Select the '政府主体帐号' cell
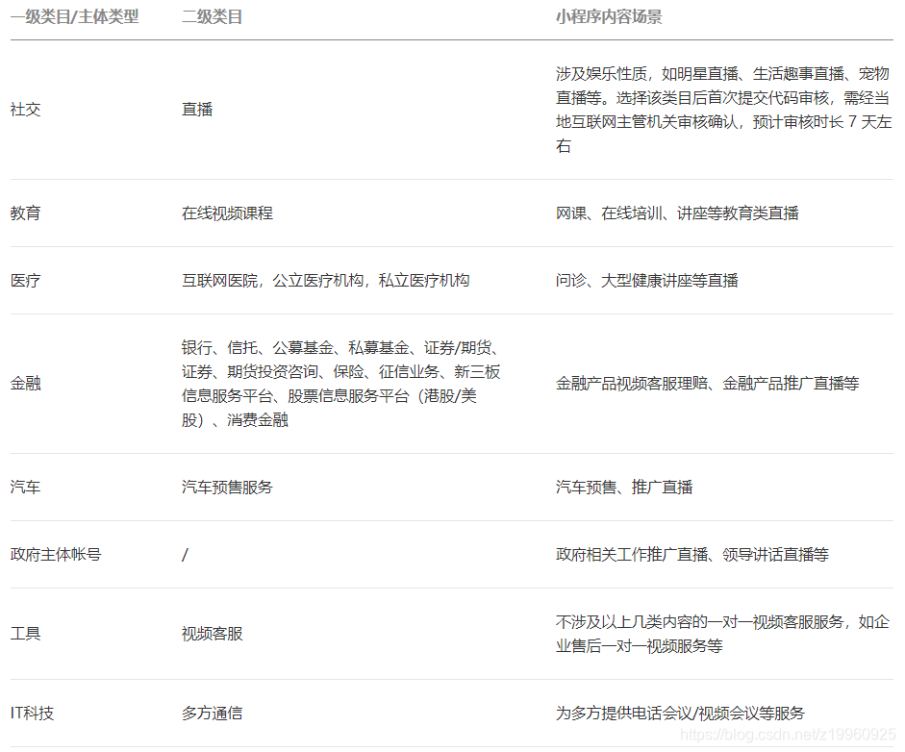This screenshot has height=752, width=905. 56,555
